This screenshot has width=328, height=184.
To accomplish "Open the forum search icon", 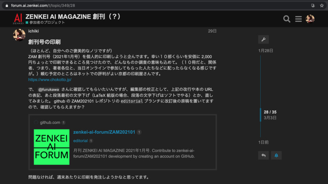I will click(x=287, y=19).
